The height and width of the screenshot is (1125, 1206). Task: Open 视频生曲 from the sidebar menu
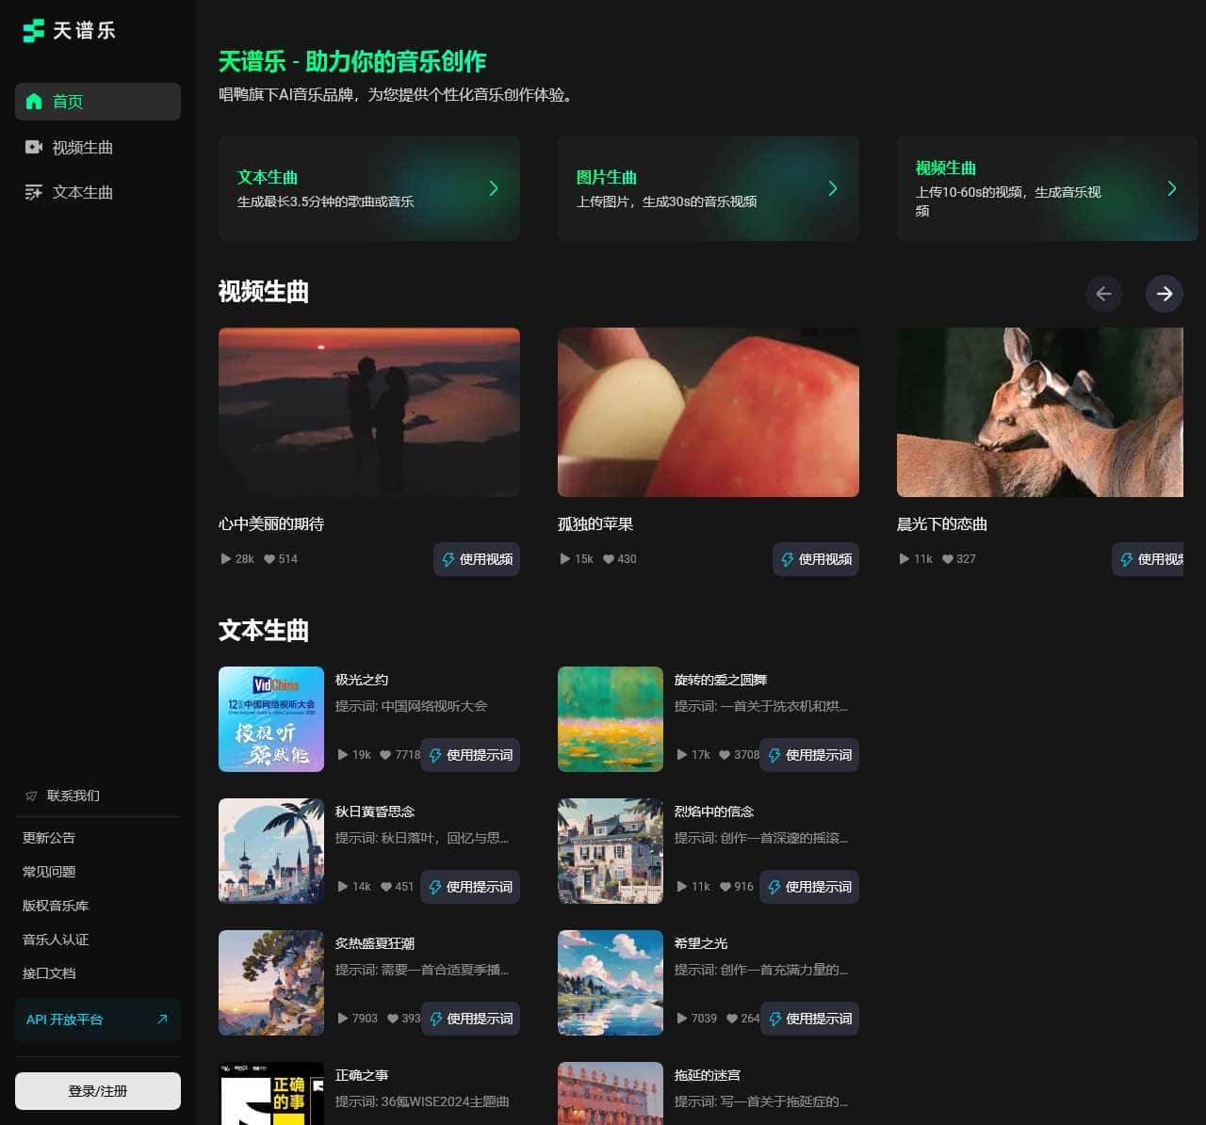[83, 147]
